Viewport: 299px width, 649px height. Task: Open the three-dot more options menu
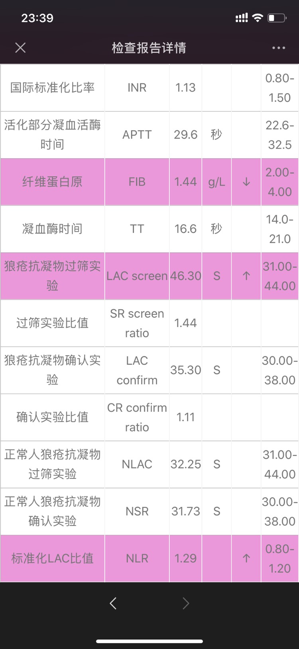click(x=278, y=48)
